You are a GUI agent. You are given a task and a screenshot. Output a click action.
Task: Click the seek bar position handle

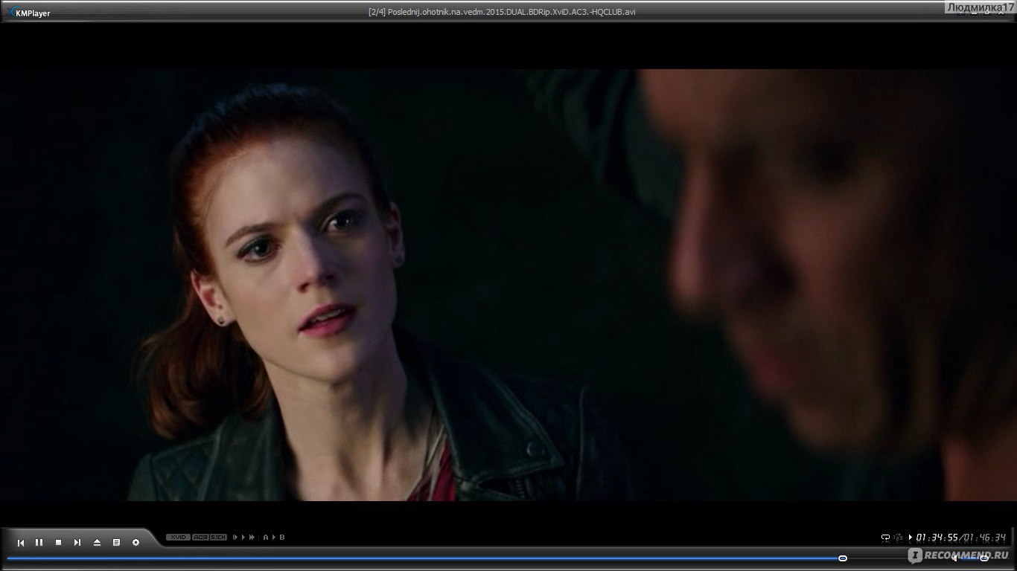pyautogui.click(x=843, y=558)
